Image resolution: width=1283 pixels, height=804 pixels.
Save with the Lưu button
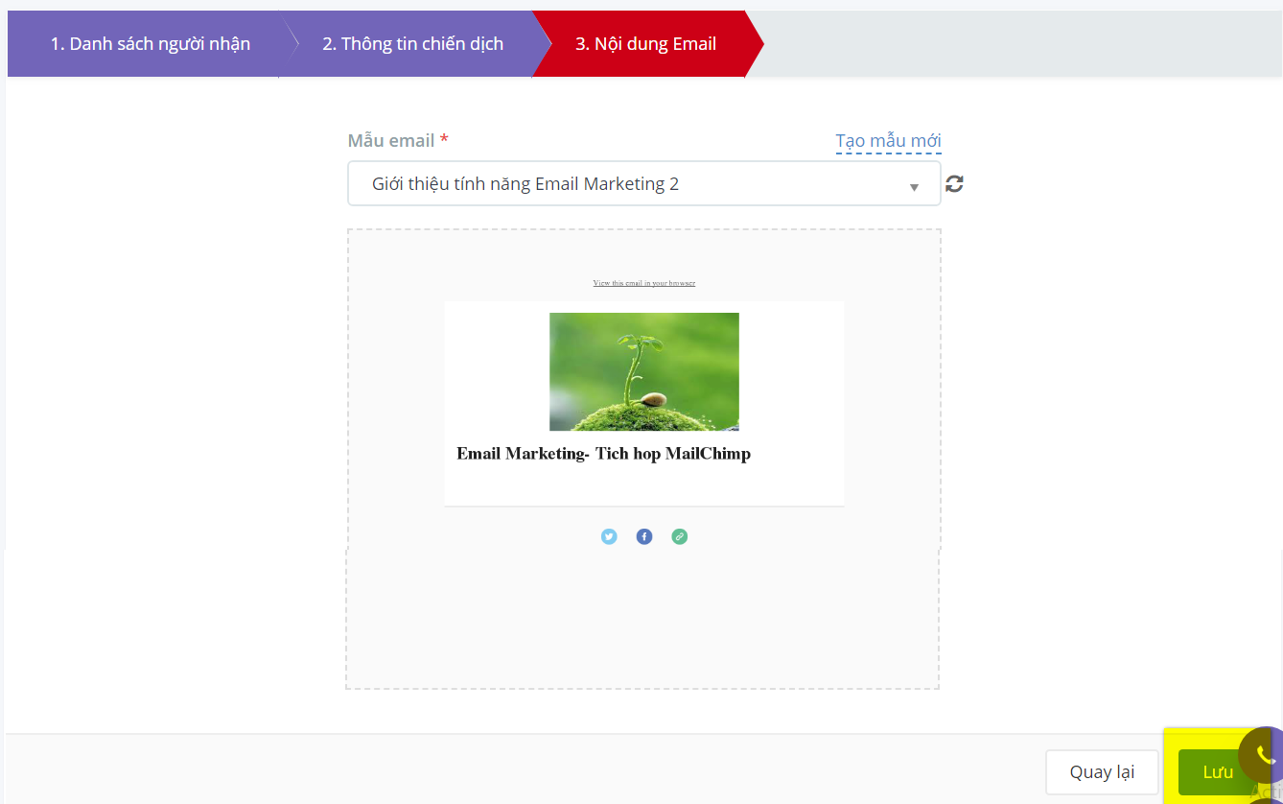click(1218, 772)
